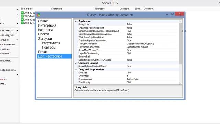The width and height of the screenshot is (220, 124).
Task: Select the Повторы subsection
Action: tap(49, 48)
